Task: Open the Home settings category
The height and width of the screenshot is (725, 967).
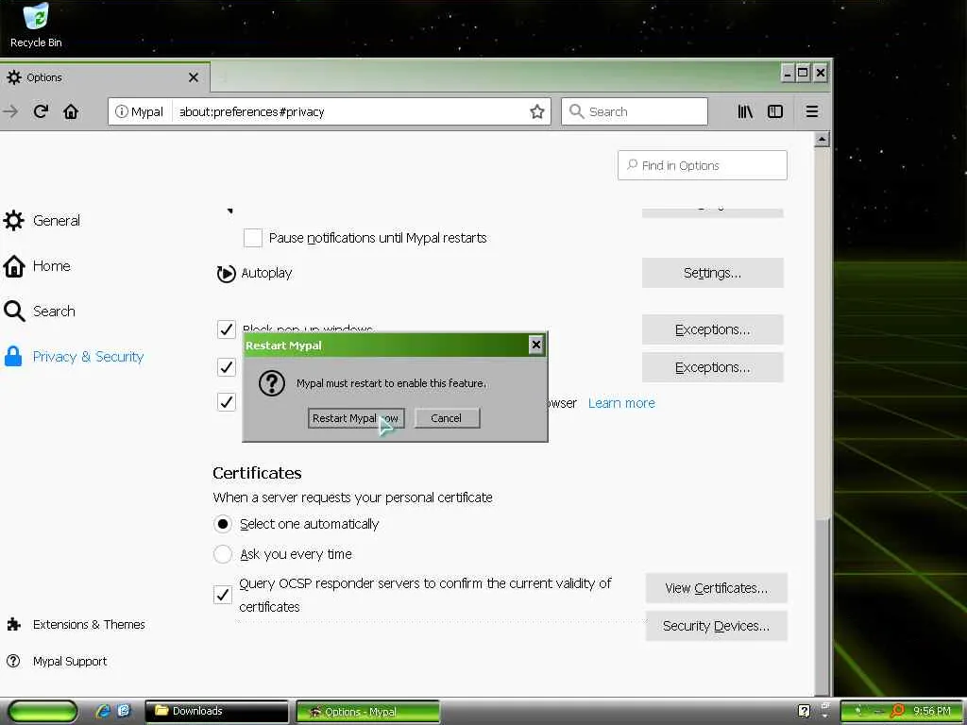Action: pos(37,266)
